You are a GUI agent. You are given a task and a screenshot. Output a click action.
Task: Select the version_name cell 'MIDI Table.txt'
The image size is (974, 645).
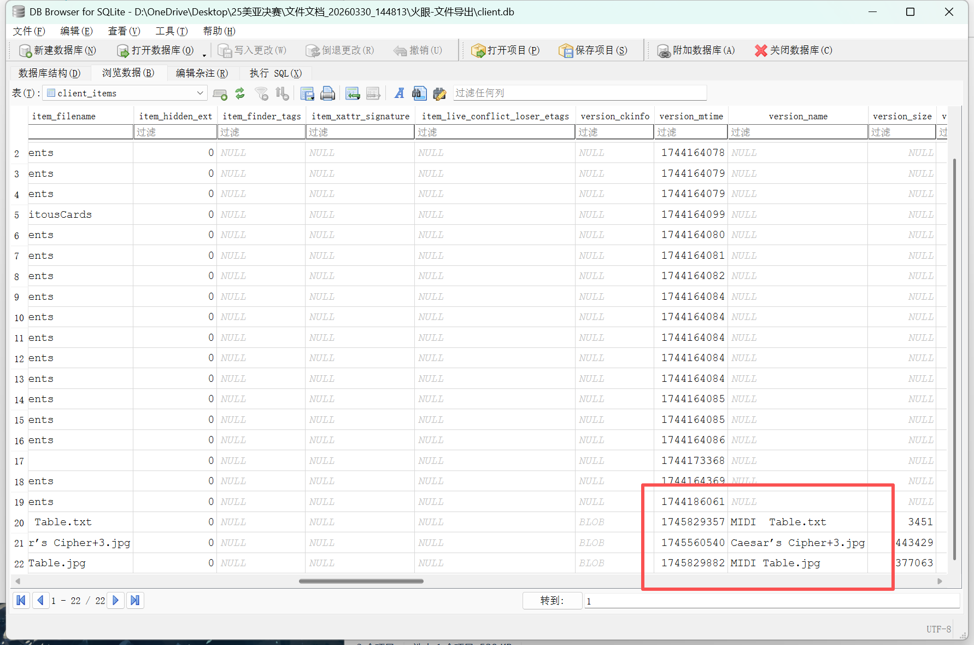(798, 522)
